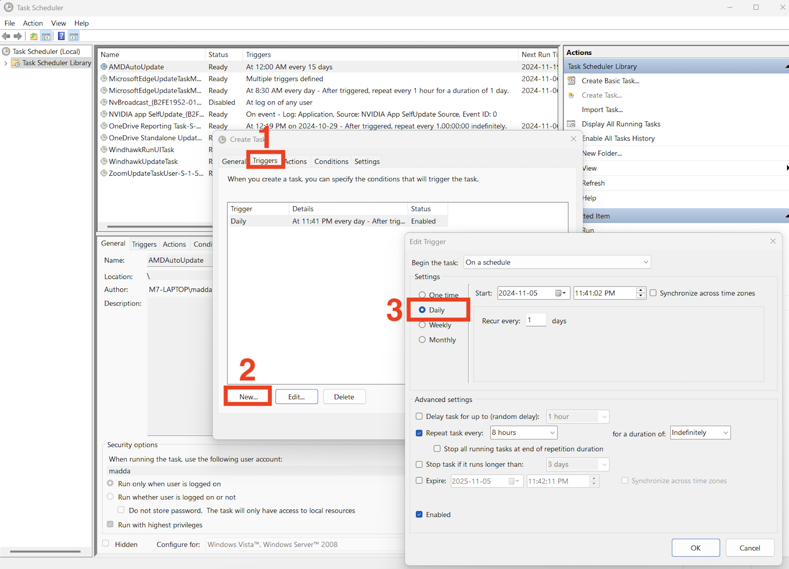Enable Stop task if it runs longer
This screenshot has width=789, height=569.
click(419, 465)
